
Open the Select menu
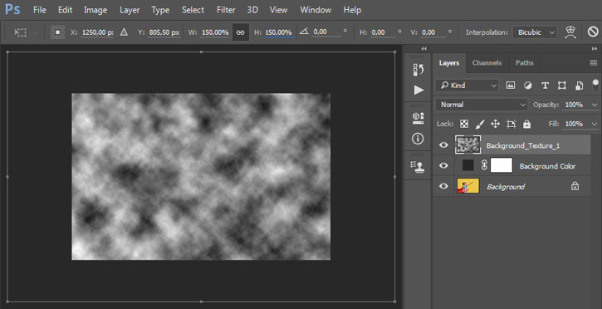point(193,10)
